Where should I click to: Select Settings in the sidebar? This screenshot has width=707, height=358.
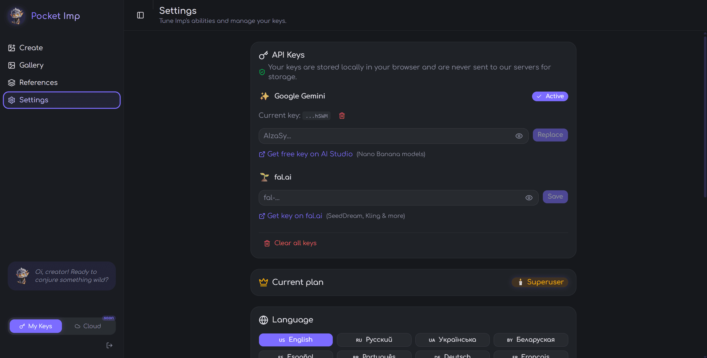pyautogui.click(x=61, y=100)
